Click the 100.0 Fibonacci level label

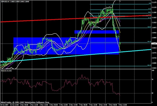[x=149, y=27]
